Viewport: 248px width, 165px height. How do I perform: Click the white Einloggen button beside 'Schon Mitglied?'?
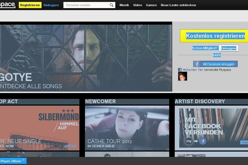[x=228, y=48]
